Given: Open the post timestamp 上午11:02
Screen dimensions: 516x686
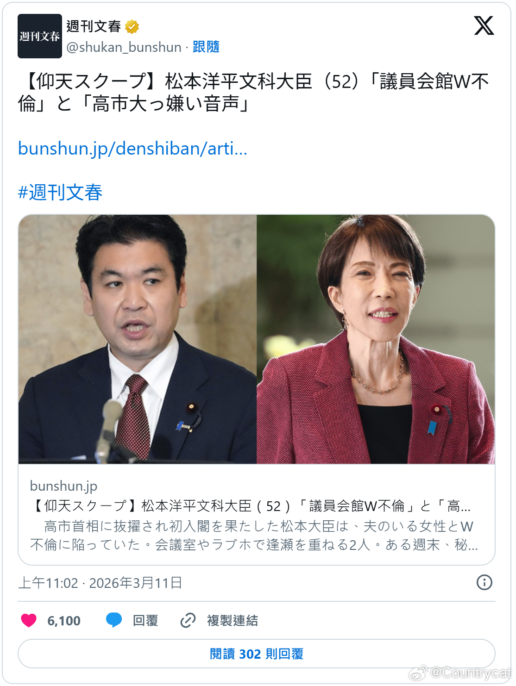Looking at the screenshot, I should (x=48, y=583).
